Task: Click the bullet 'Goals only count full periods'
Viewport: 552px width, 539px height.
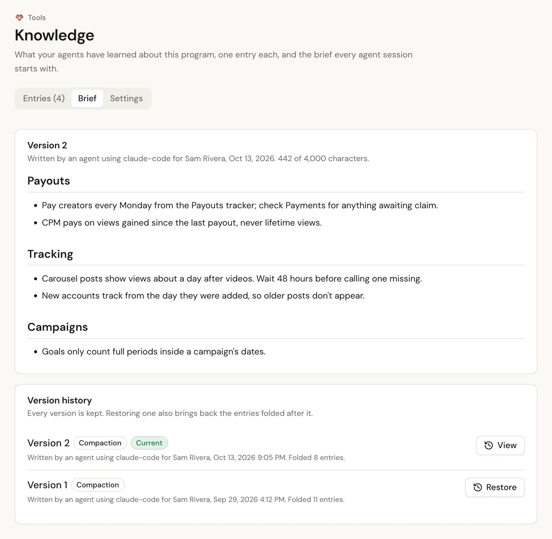Action: coord(154,352)
